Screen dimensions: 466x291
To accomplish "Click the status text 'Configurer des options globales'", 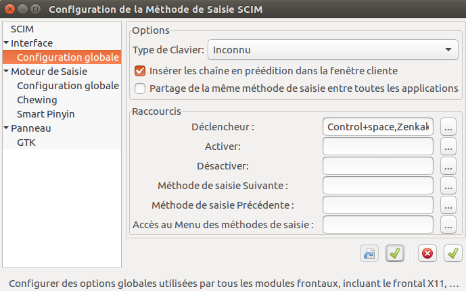I will [x=83, y=284].
